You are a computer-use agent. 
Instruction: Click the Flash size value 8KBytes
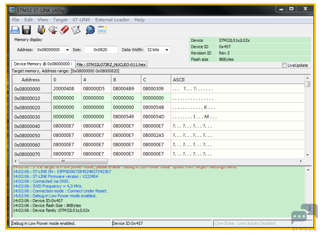coord(226,60)
